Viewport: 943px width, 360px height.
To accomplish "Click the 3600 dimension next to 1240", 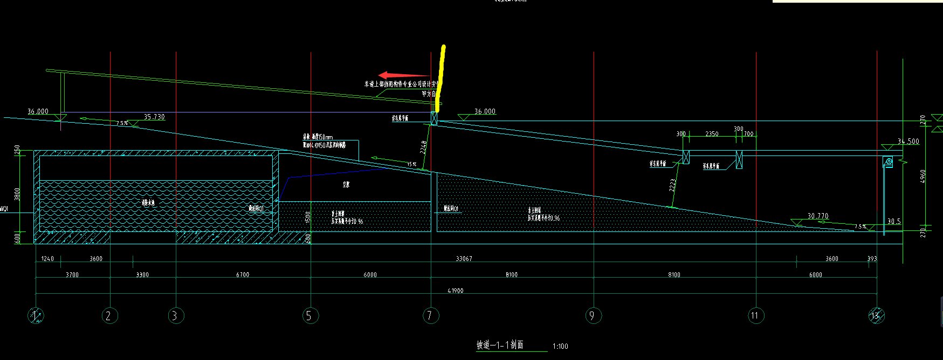I will pos(96,259).
